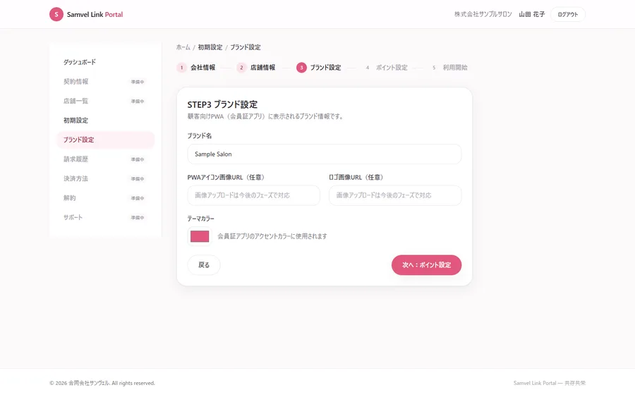Select ブランド設定 in the sidebar

click(x=105, y=140)
